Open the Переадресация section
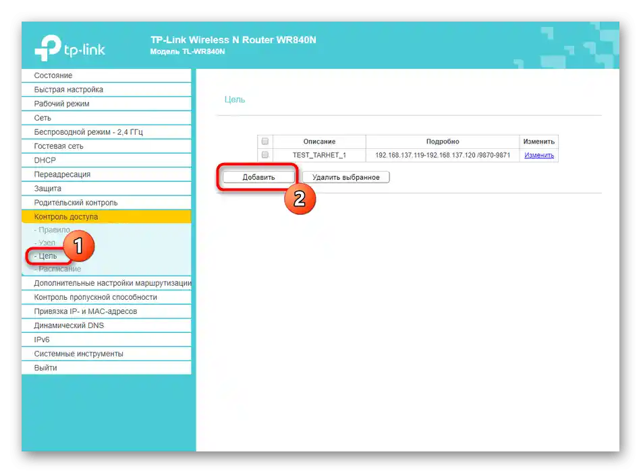Image resolution: width=641 pixels, height=473 pixels. (x=107, y=175)
